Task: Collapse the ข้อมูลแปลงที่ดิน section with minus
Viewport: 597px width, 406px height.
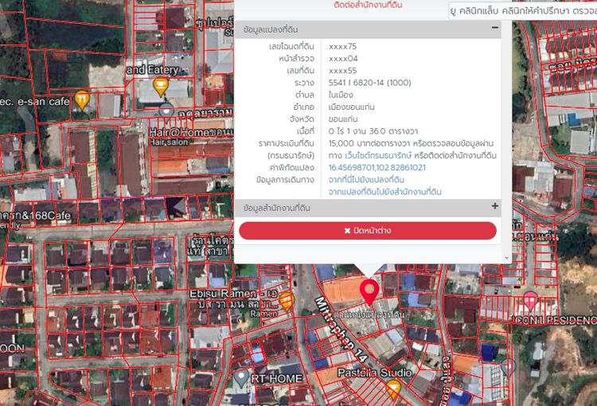Action: pos(495,29)
